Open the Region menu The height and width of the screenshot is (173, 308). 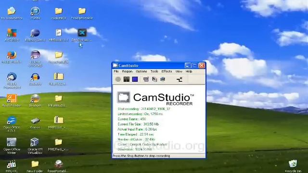point(127,72)
